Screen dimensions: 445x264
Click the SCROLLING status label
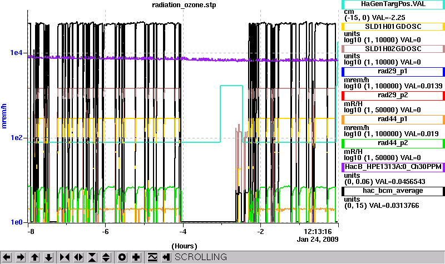click(201, 257)
